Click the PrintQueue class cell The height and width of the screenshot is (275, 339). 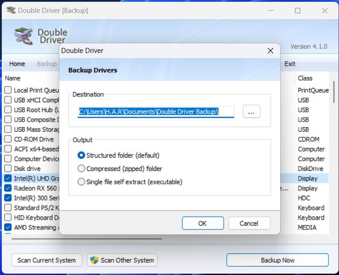[313, 90]
